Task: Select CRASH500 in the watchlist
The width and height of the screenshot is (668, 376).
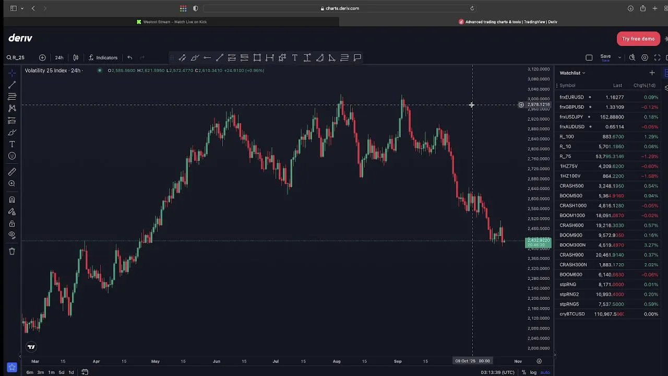Action: click(x=609, y=186)
